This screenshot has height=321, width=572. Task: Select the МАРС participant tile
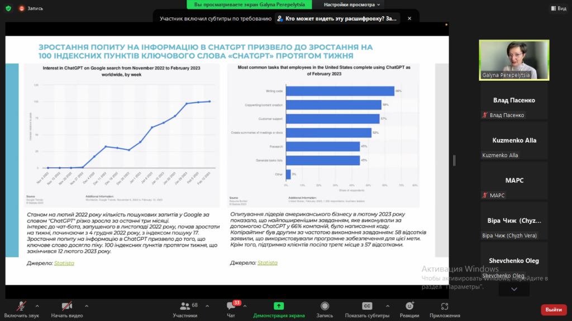pos(514,181)
